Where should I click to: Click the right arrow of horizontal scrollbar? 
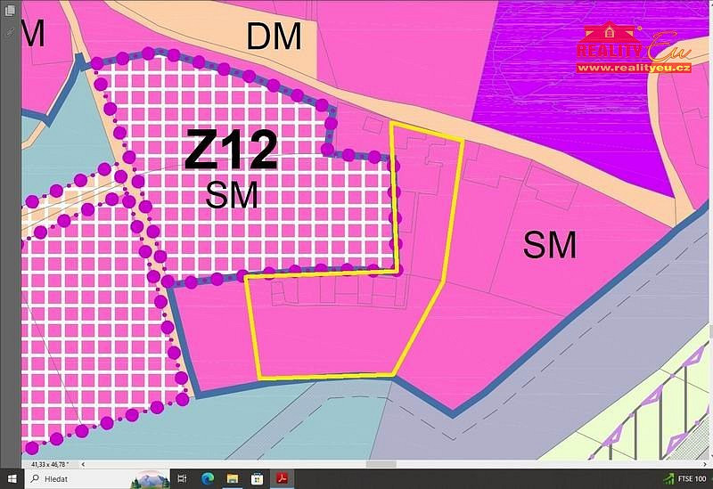pos(705,464)
